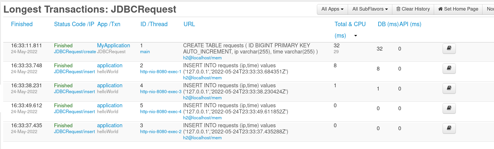This screenshot has height=149, width=494.
Task: Sort by DB (ms) column header
Action: (x=388, y=24)
